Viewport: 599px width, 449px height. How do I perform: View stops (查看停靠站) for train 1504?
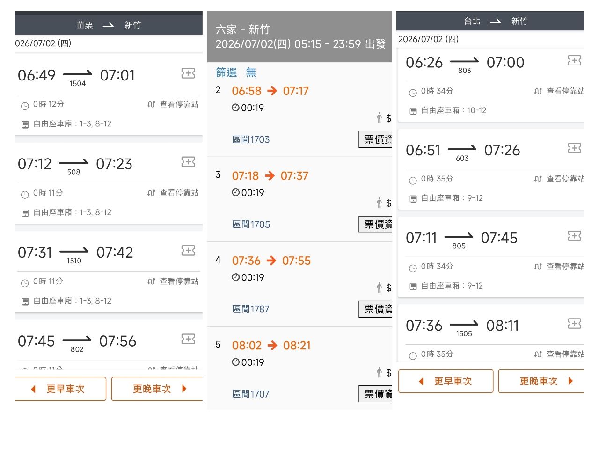coord(173,104)
